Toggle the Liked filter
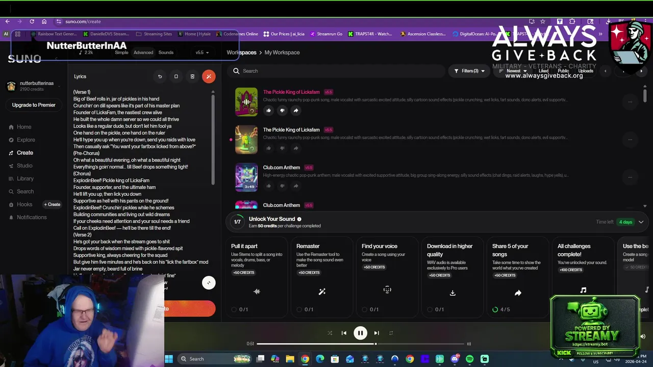The height and width of the screenshot is (367, 653). click(543, 71)
